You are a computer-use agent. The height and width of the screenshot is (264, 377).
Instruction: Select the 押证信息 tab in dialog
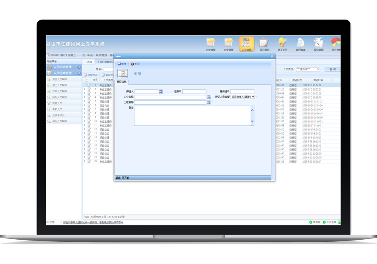click(121, 82)
